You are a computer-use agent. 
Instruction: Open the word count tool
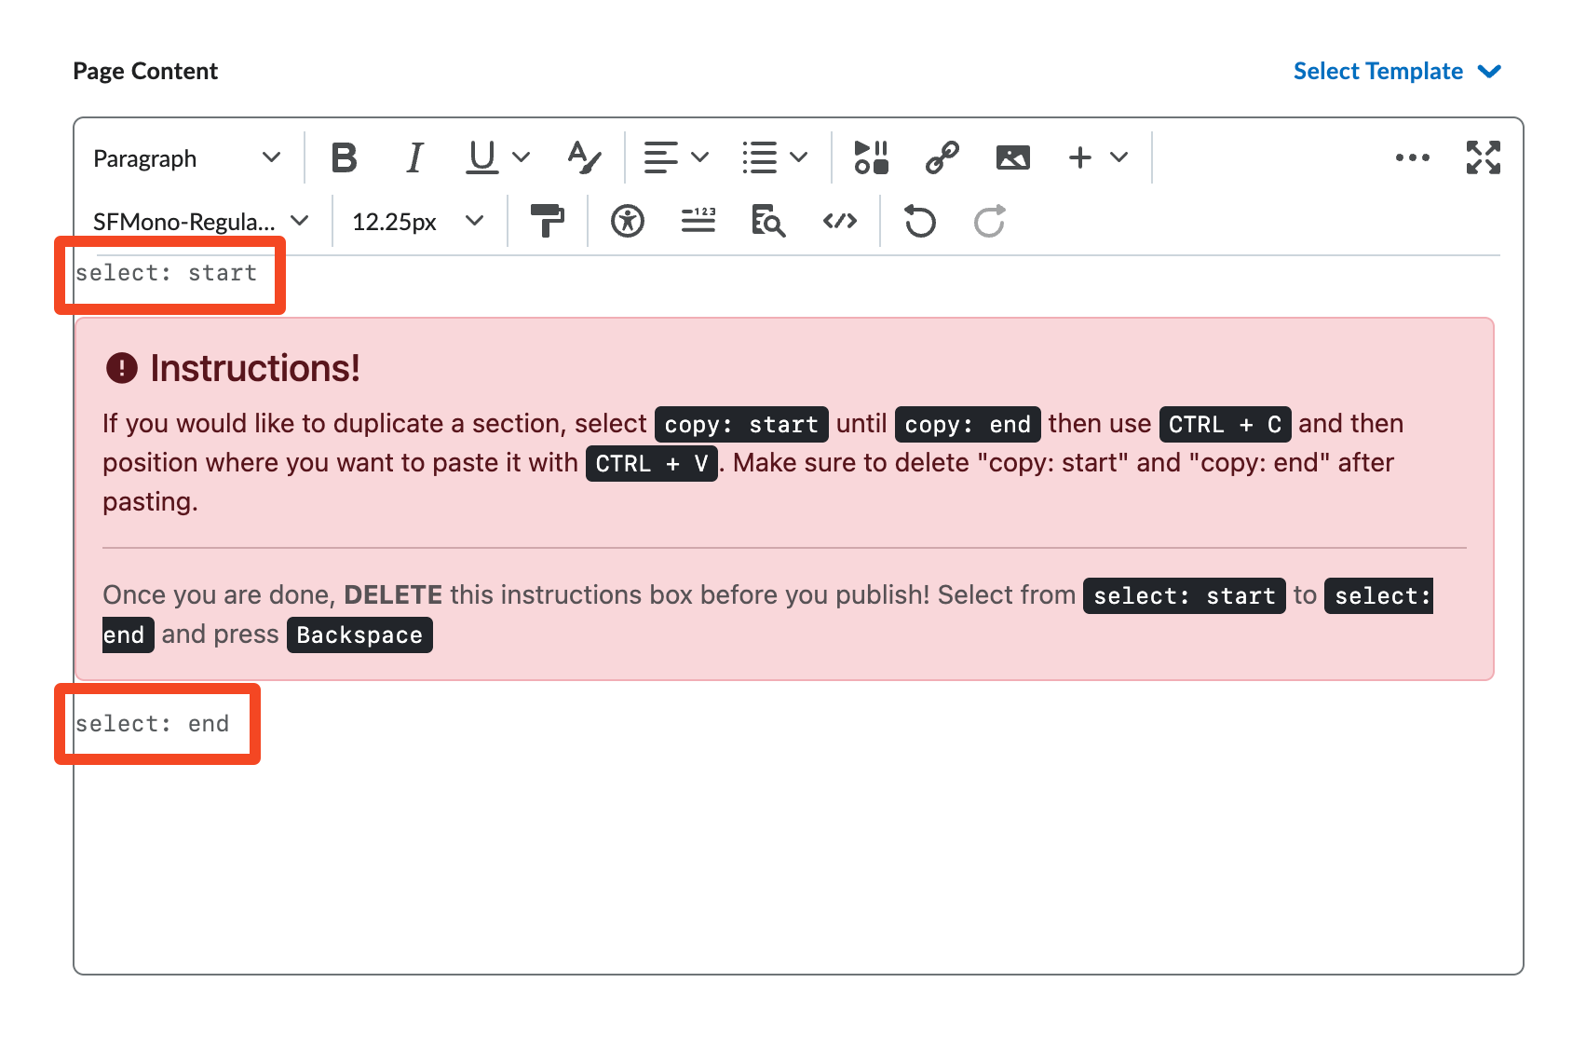[698, 222]
